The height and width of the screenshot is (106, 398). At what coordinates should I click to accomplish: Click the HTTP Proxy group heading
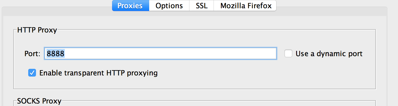37,30
